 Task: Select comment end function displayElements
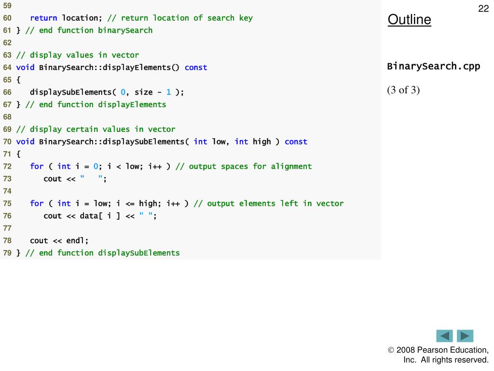click(x=96, y=104)
